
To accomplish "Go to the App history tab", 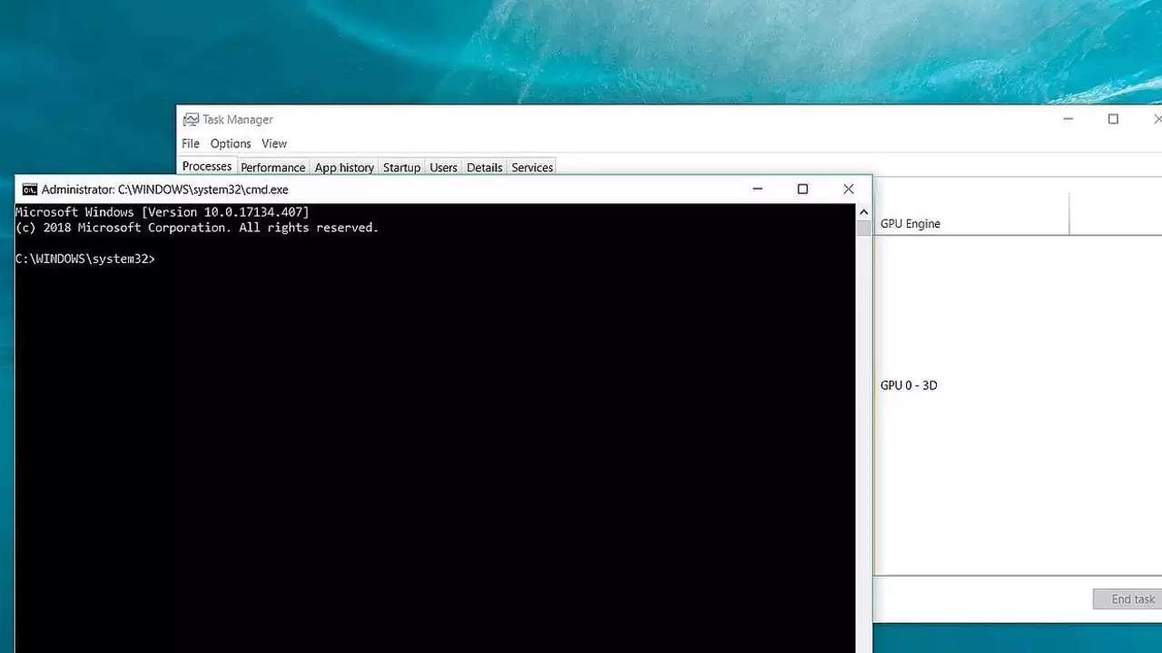I will (x=344, y=168).
